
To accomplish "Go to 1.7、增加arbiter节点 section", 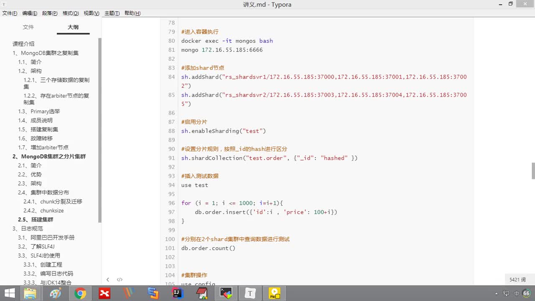I will tap(43, 148).
